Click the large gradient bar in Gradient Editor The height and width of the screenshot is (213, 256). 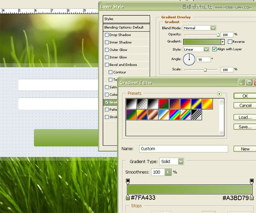click(190, 190)
